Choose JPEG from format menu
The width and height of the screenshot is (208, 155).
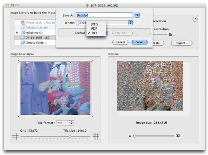click(94, 24)
